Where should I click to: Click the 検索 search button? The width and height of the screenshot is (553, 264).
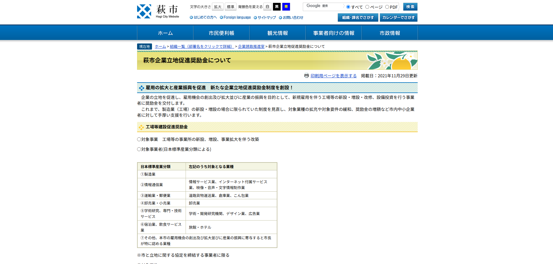(x=410, y=7)
